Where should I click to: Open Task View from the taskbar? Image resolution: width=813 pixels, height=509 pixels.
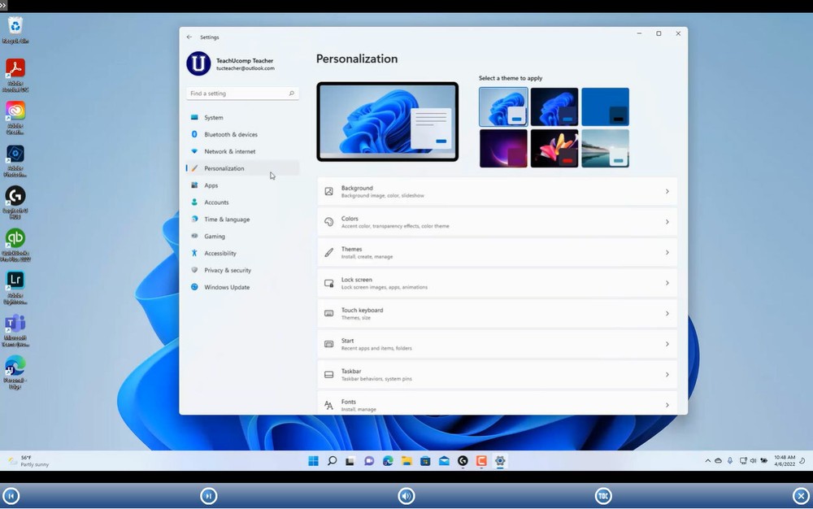pos(350,460)
